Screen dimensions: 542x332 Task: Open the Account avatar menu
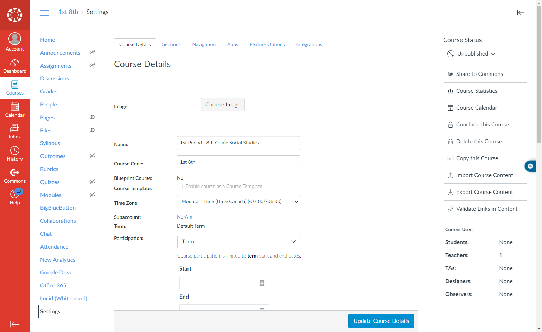click(x=15, y=42)
